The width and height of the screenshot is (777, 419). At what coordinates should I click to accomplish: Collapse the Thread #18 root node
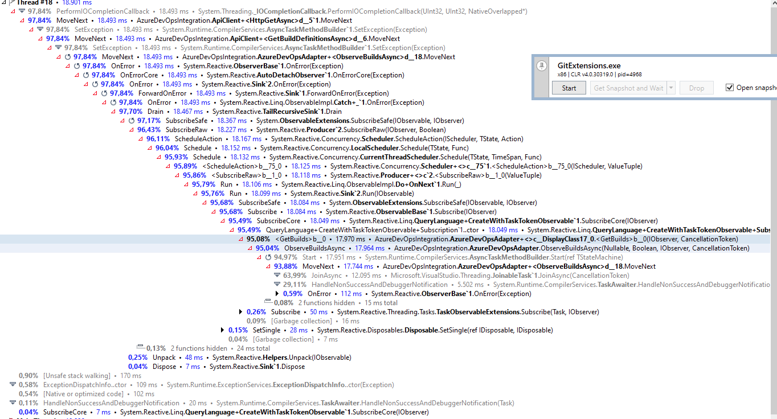[x=3, y=3]
